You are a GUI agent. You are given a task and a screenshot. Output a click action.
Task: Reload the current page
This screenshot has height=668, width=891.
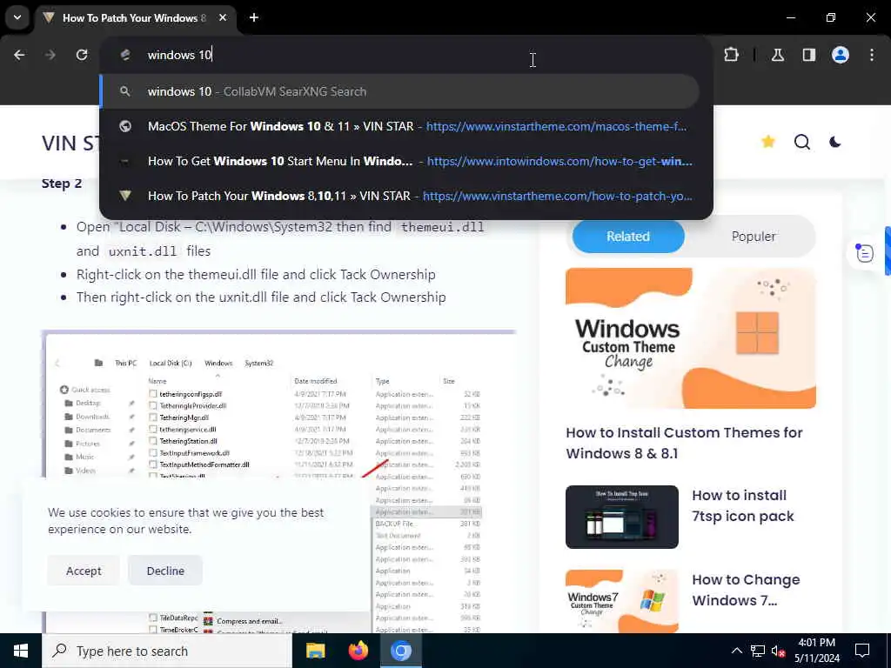click(x=82, y=55)
